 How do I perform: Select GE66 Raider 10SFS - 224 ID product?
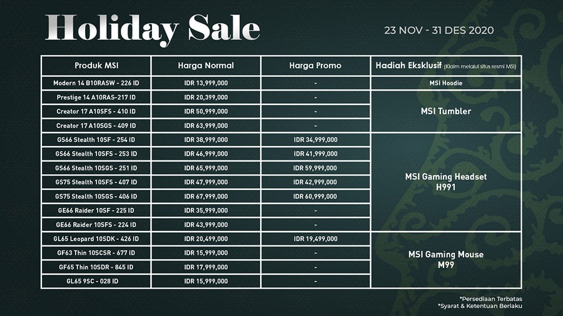tap(96, 225)
